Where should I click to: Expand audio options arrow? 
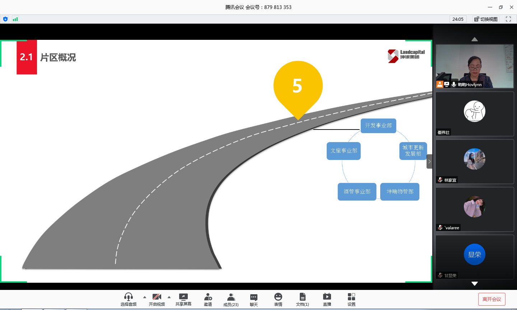tap(145, 297)
